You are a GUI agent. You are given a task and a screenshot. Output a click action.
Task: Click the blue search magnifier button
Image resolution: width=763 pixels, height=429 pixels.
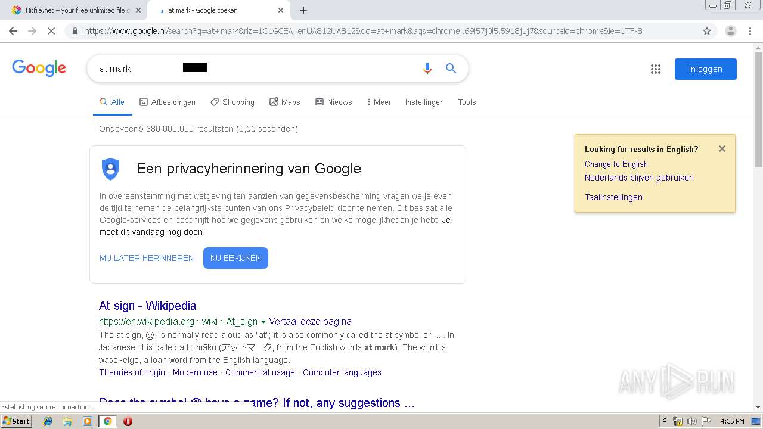451,69
